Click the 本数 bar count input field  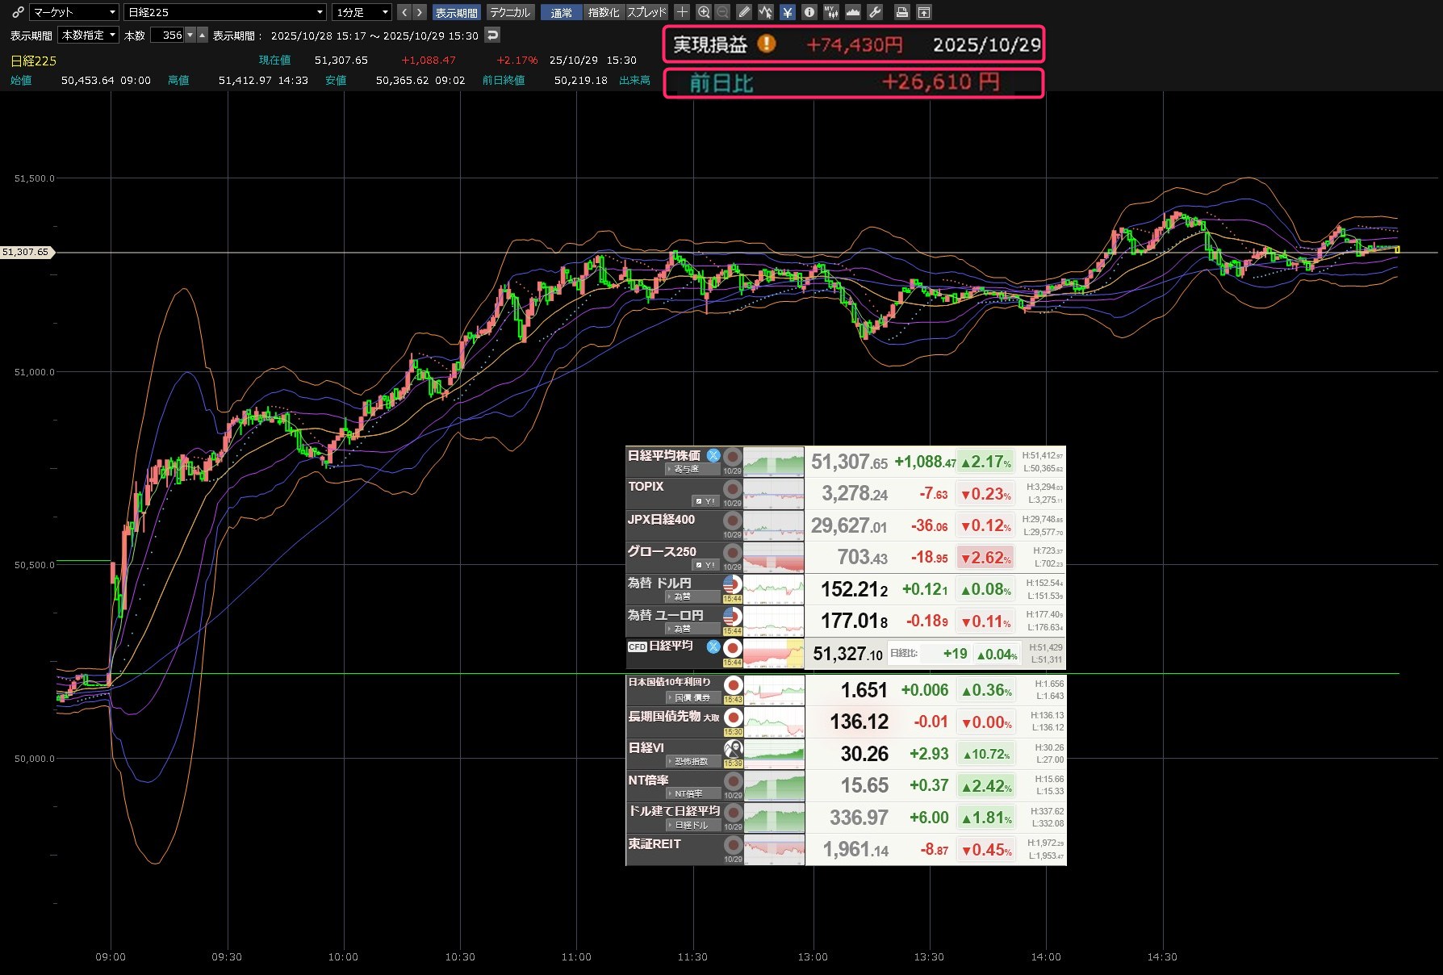click(x=168, y=36)
